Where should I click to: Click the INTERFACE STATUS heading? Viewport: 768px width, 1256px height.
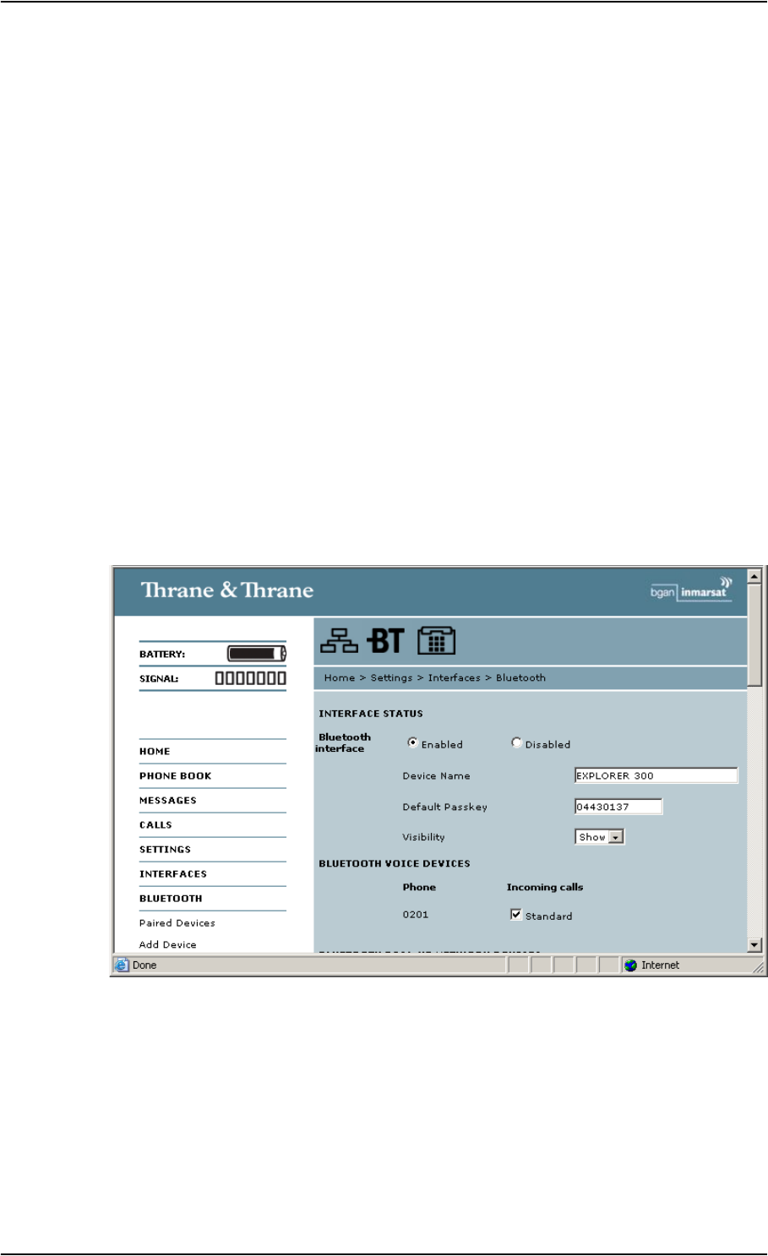tap(371, 714)
